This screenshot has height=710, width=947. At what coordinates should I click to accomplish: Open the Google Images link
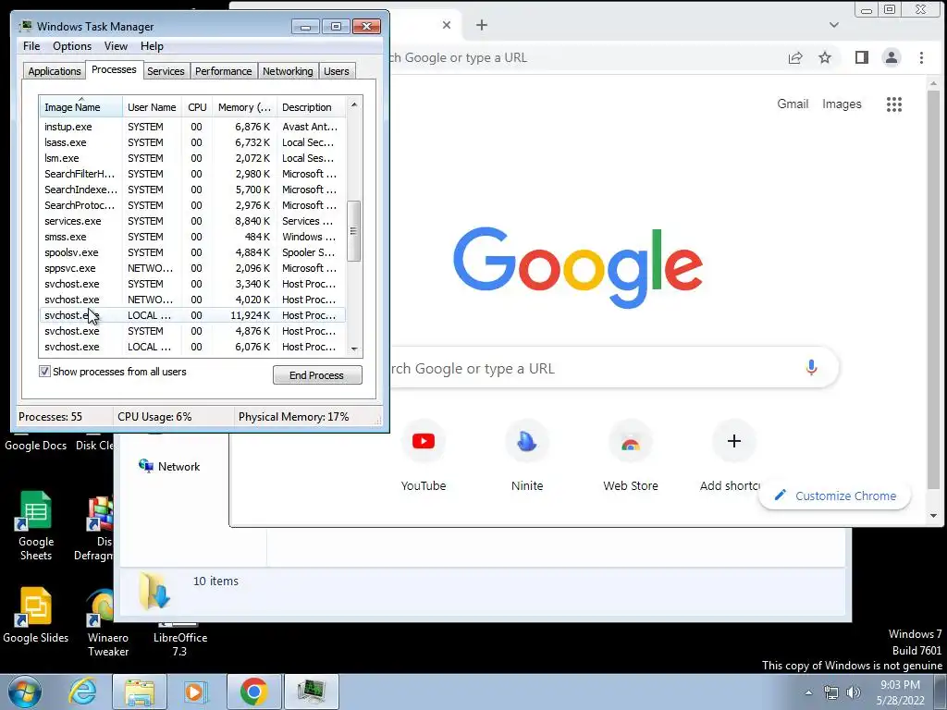842,104
